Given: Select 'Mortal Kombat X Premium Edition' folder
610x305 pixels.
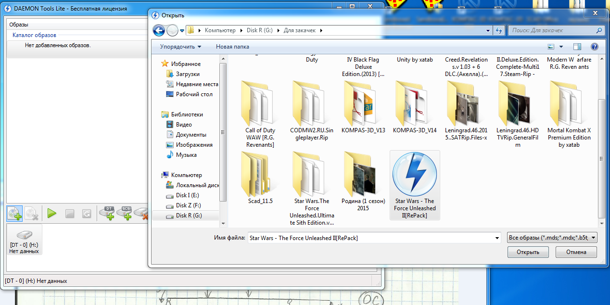Looking at the screenshot, I should (569, 114).
